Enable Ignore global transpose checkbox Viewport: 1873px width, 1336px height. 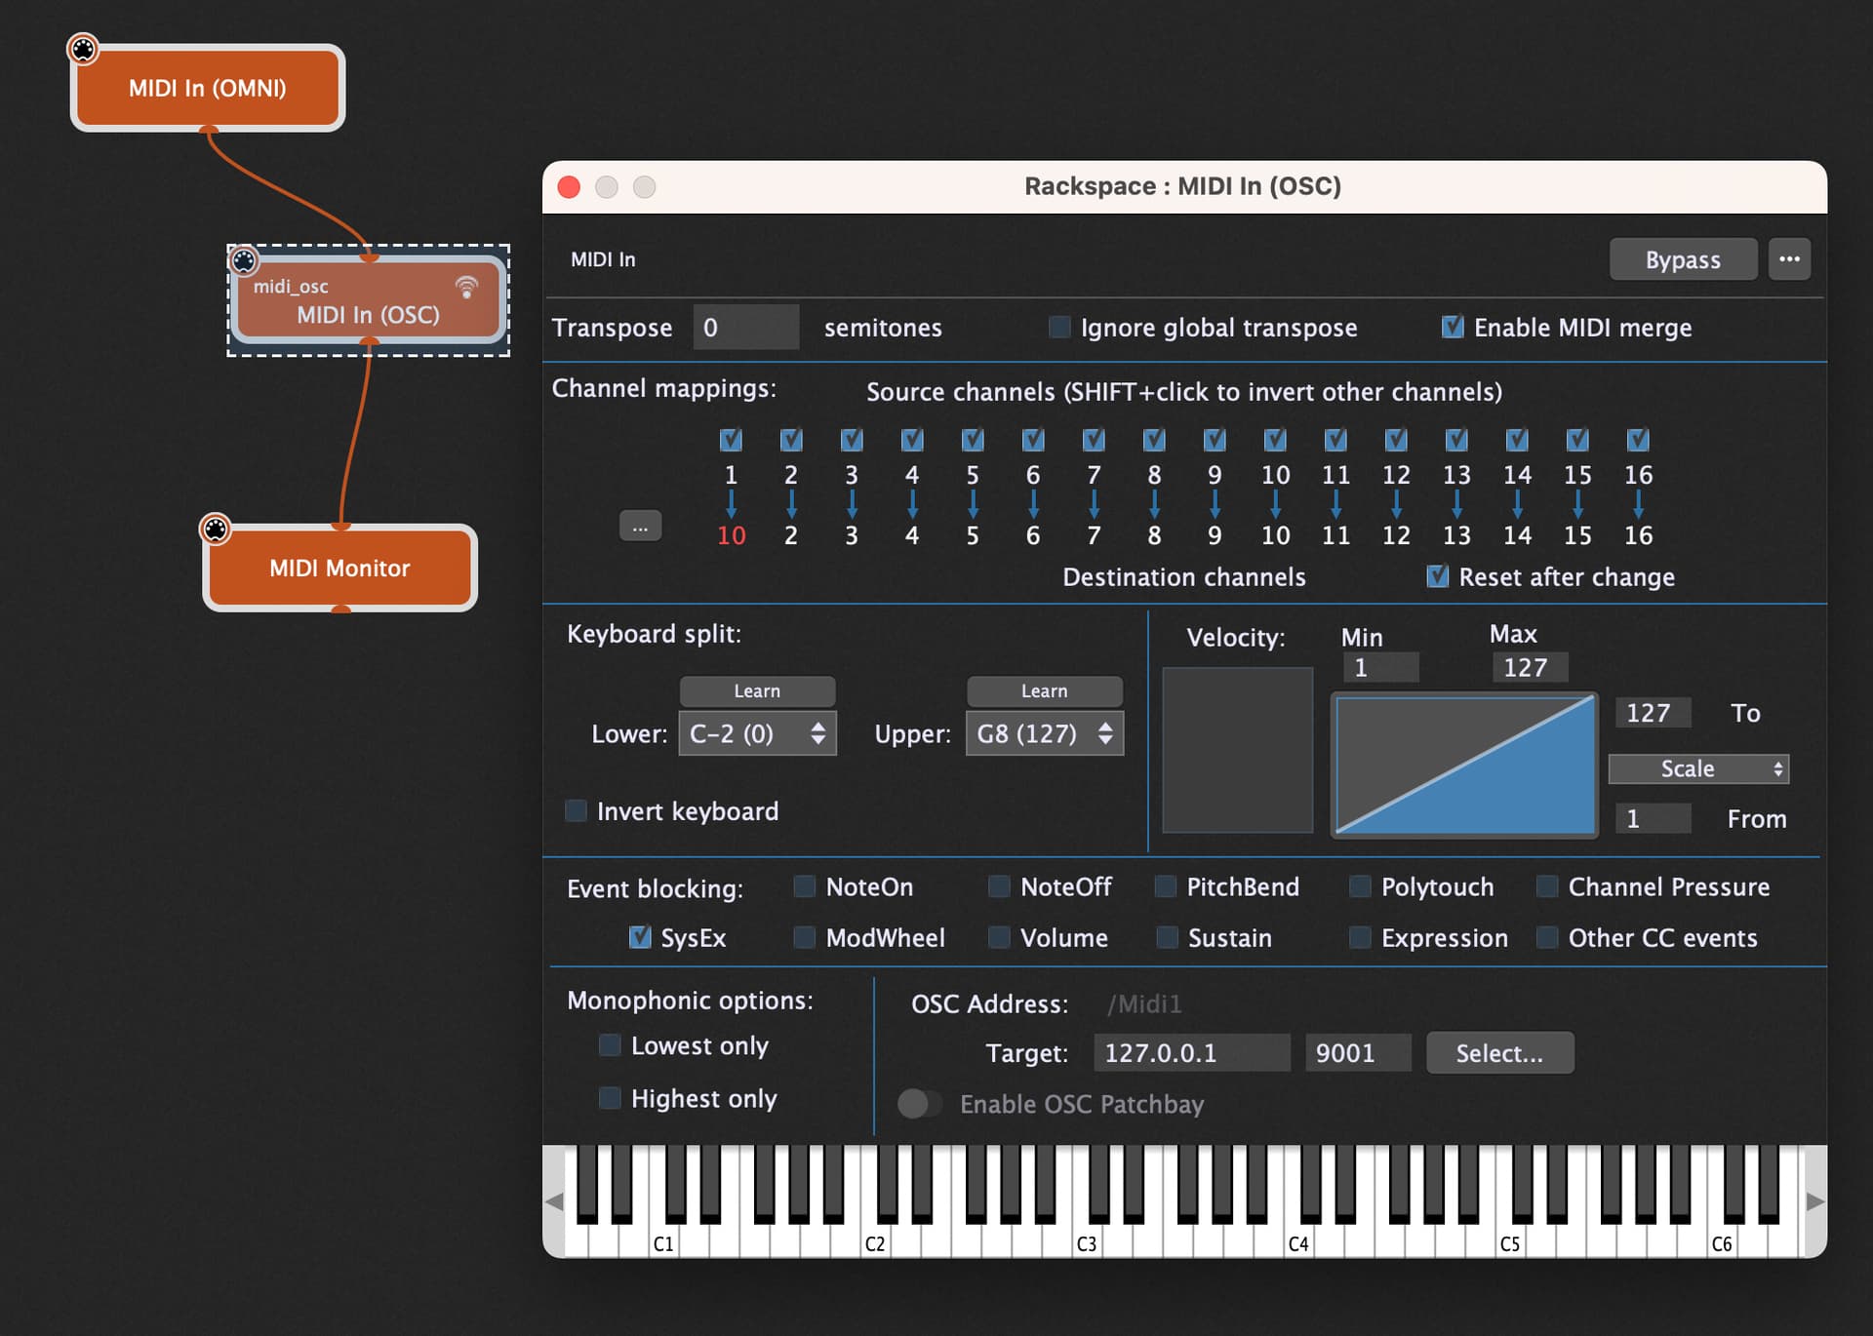click(1059, 327)
